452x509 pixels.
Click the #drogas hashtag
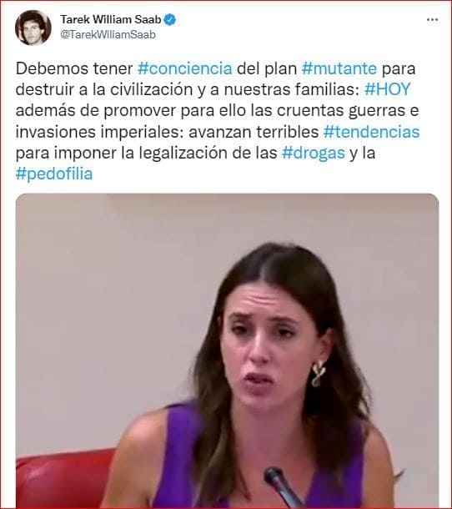click(x=313, y=153)
